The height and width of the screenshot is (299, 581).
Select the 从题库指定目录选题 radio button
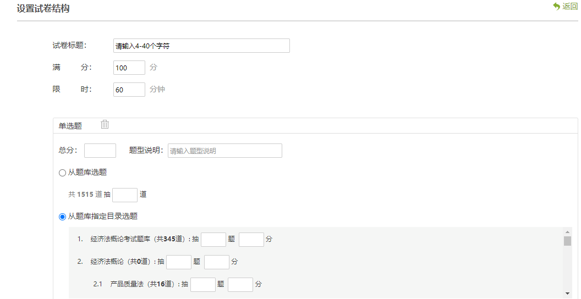click(62, 217)
